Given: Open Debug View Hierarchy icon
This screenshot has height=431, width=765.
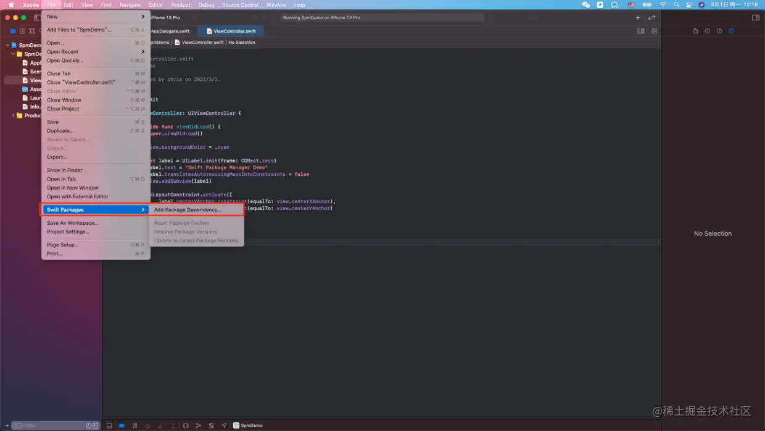Looking at the screenshot, I should 186,425.
